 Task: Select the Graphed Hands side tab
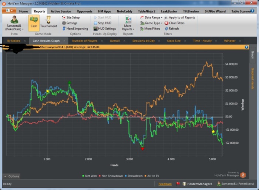pos(252,79)
